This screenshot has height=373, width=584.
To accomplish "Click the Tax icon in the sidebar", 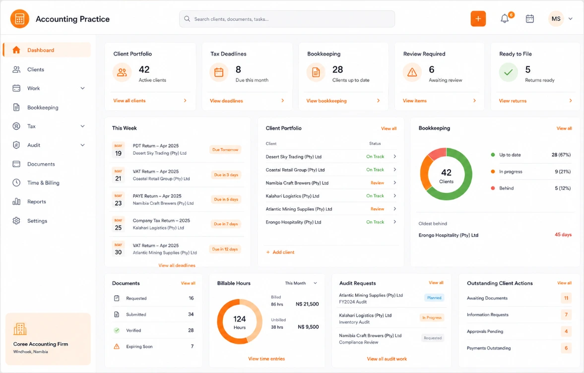I will pyautogui.click(x=16, y=126).
